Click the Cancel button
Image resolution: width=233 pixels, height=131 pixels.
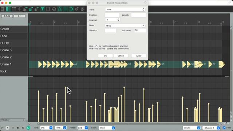coord(121,56)
